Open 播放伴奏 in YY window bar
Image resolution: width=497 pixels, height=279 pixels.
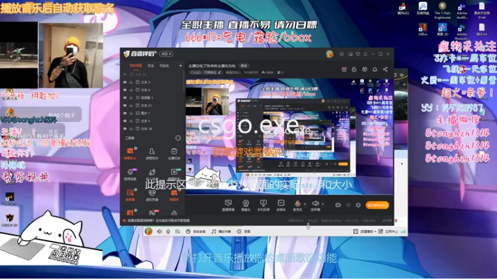tap(221, 231)
